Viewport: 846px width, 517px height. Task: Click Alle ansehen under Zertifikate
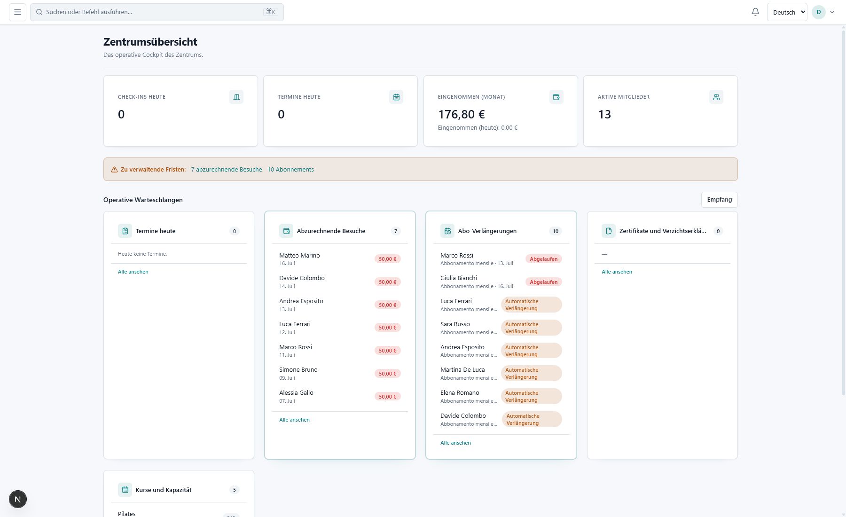[617, 272]
